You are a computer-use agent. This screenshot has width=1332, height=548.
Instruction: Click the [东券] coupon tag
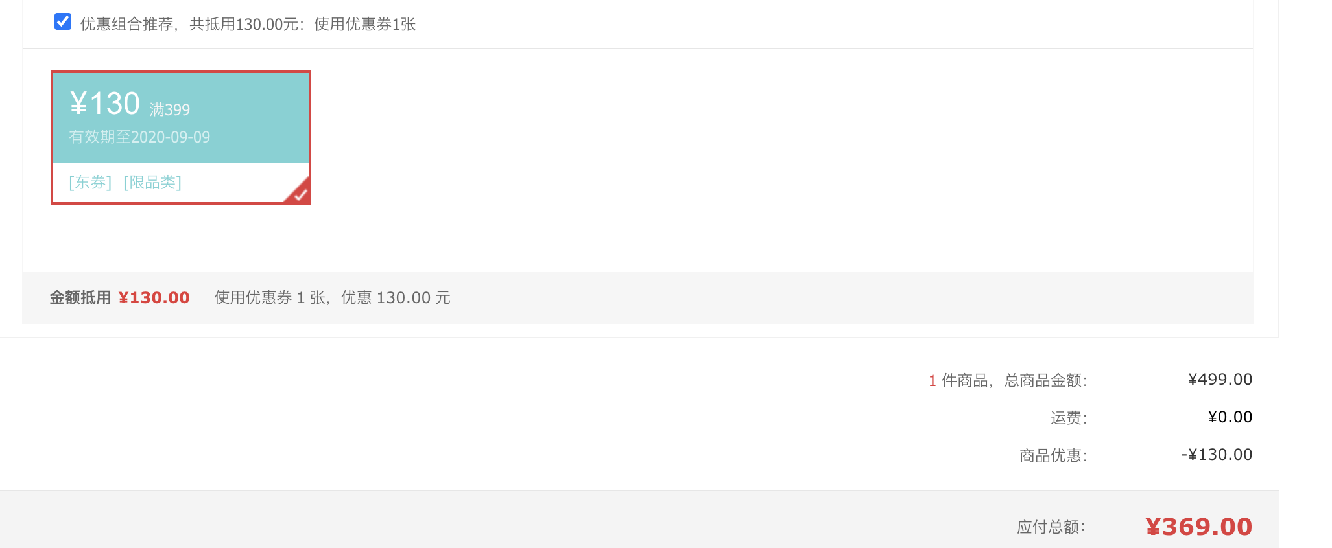91,183
